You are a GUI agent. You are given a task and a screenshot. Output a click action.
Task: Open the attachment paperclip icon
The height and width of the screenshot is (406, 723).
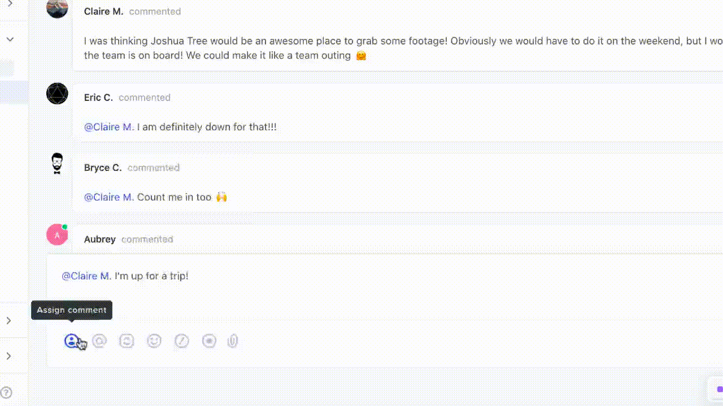[232, 341]
